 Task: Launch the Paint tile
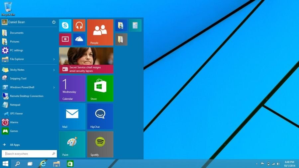pyautogui.click(x=72, y=144)
